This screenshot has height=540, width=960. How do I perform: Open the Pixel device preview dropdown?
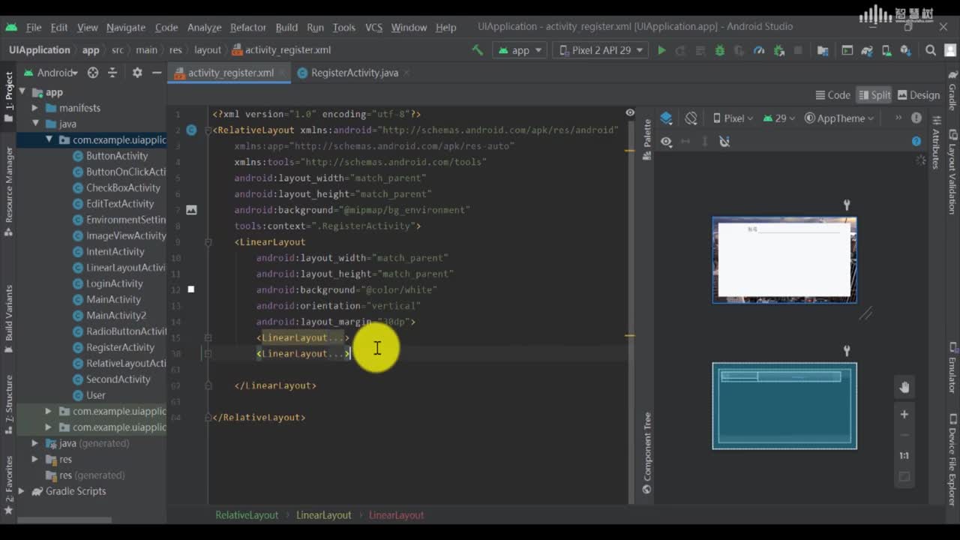pyautogui.click(x=733, y=118)
